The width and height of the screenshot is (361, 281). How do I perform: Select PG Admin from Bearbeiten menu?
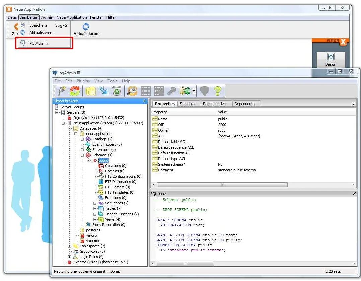coord(44,43)
